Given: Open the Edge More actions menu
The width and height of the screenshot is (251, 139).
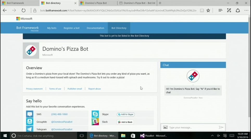Looking at the screenshot, I should click(246, 11).
